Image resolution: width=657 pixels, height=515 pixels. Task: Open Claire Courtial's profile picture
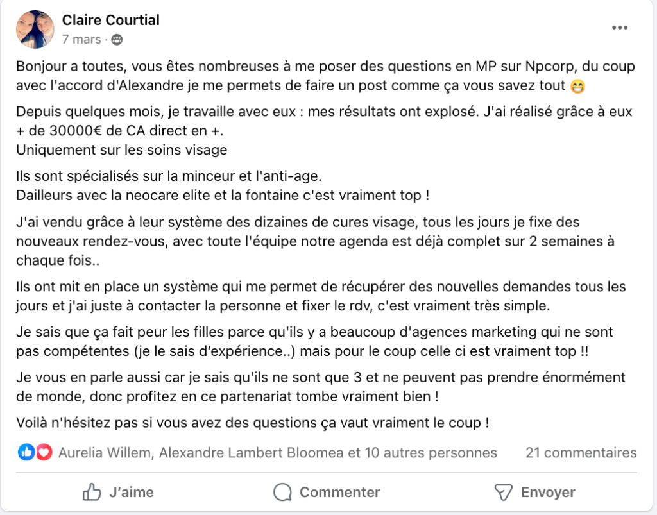click(x=35, y=30)
